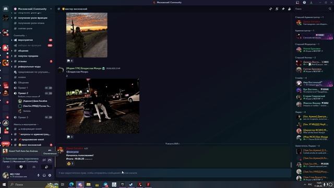Screen dimensions: 334x188
Task: Open thread button under soldier photo
Action: [70, 61]
